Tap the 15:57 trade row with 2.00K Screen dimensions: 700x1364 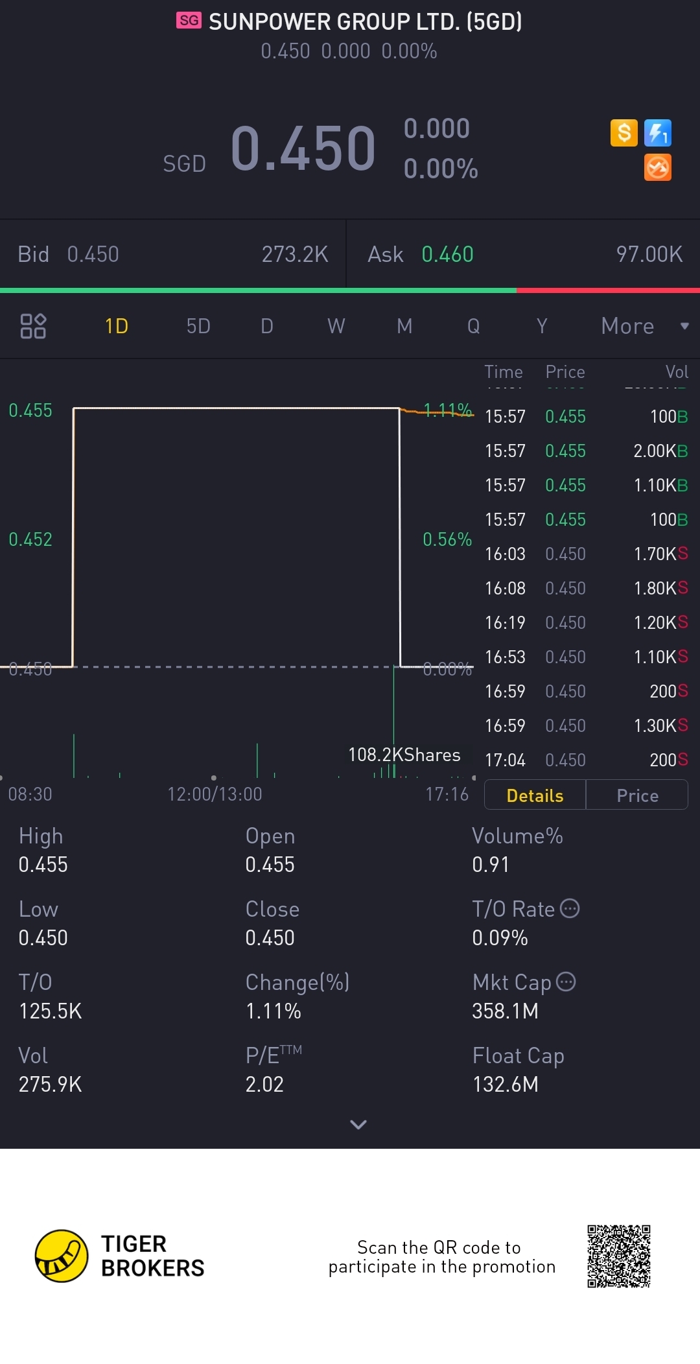pyautogui.click(x=587, y=451)
